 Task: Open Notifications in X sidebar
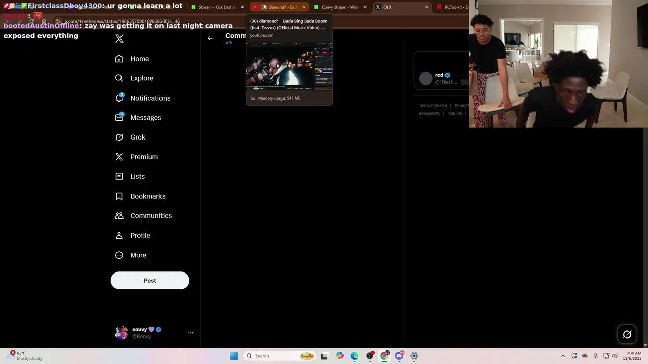point(150,98)
